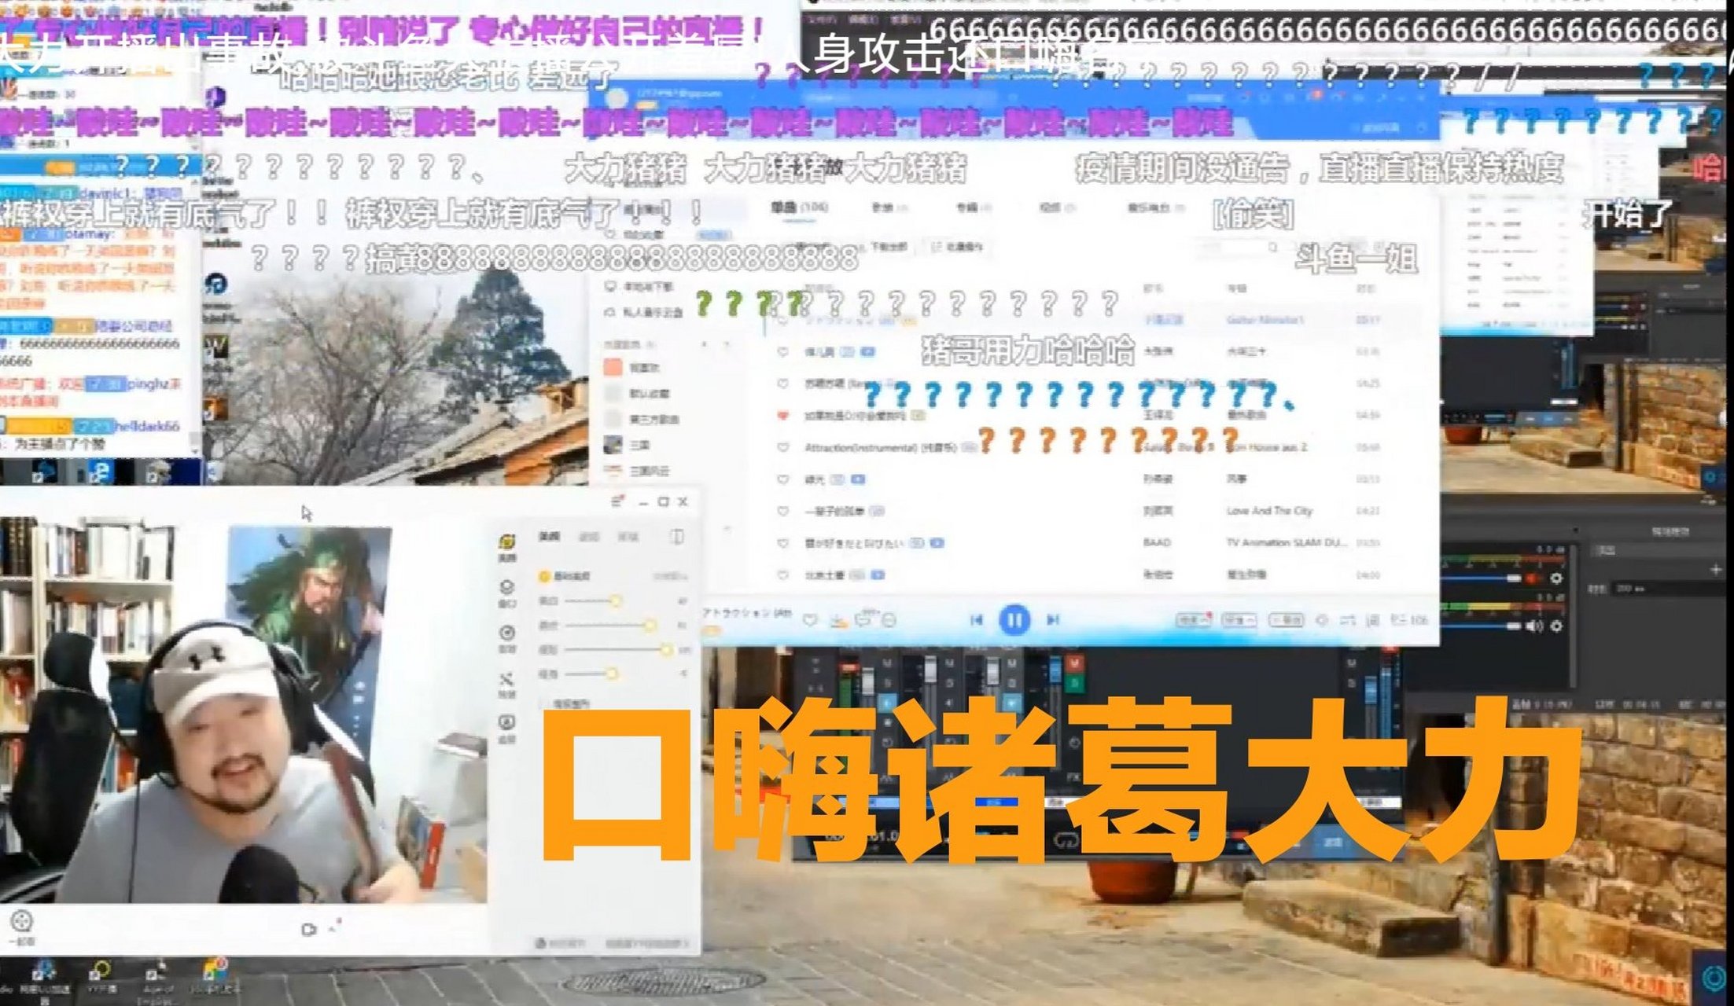Open the 三国 playlist in sidebar

628,445
